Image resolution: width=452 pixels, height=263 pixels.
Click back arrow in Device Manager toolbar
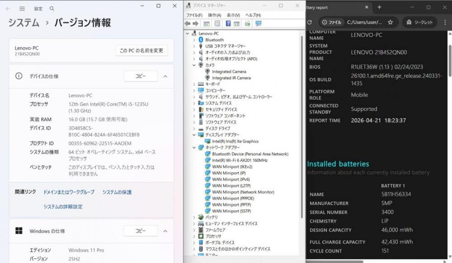coord(188,23)
